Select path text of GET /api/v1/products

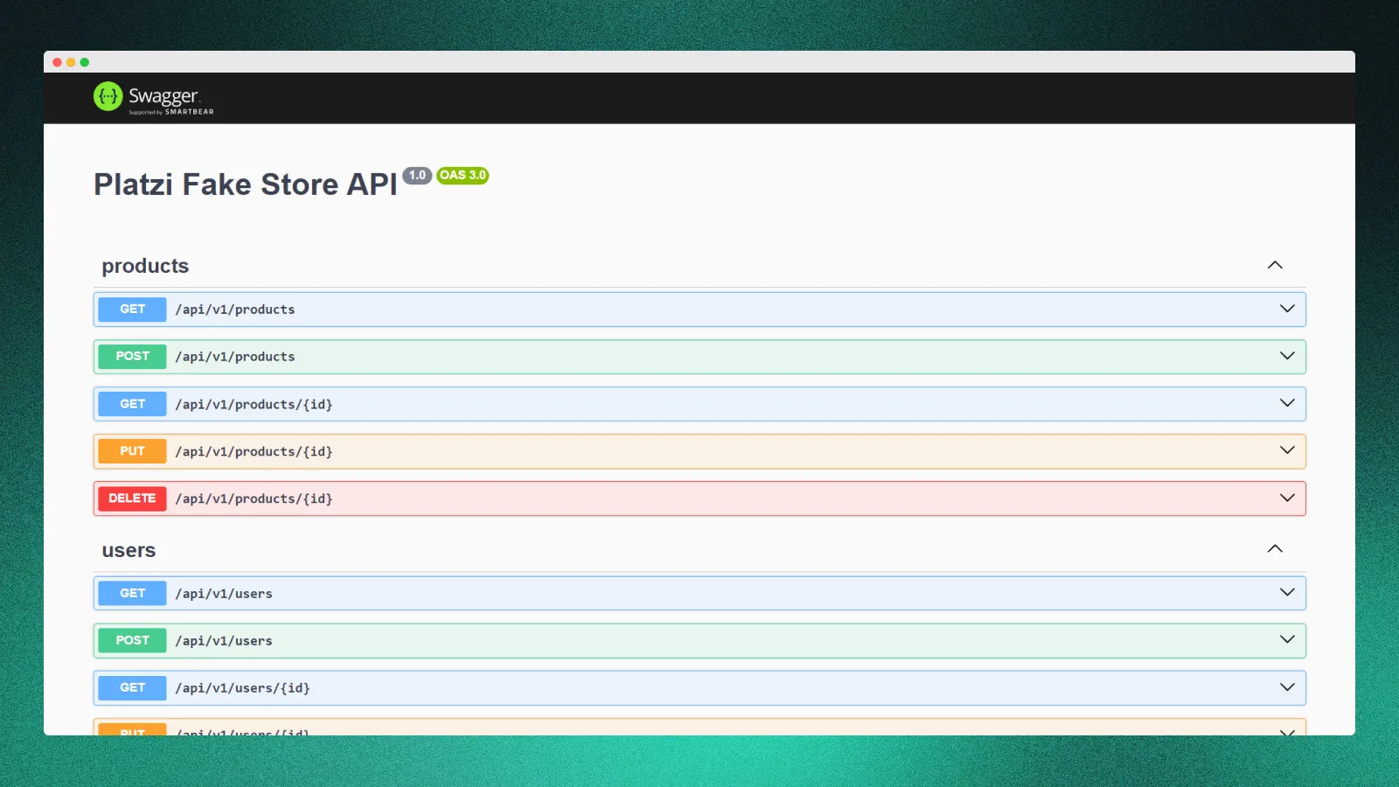pyautogui.click(x=235, y=310)
